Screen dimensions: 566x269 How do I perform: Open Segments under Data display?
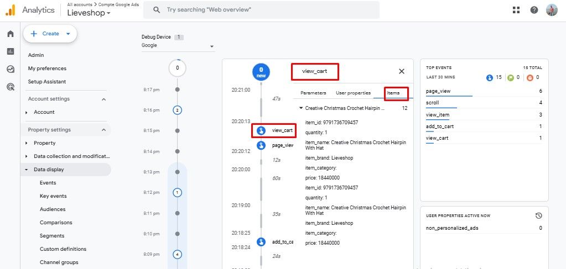point(52,236)
